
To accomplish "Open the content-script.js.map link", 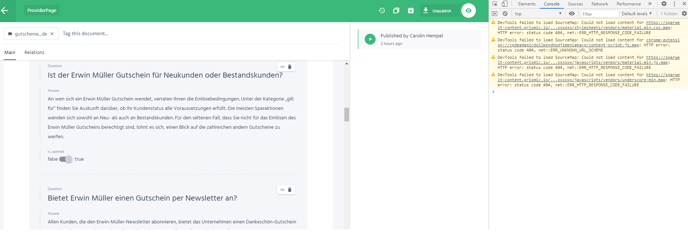I will click(x=588, y=42).
